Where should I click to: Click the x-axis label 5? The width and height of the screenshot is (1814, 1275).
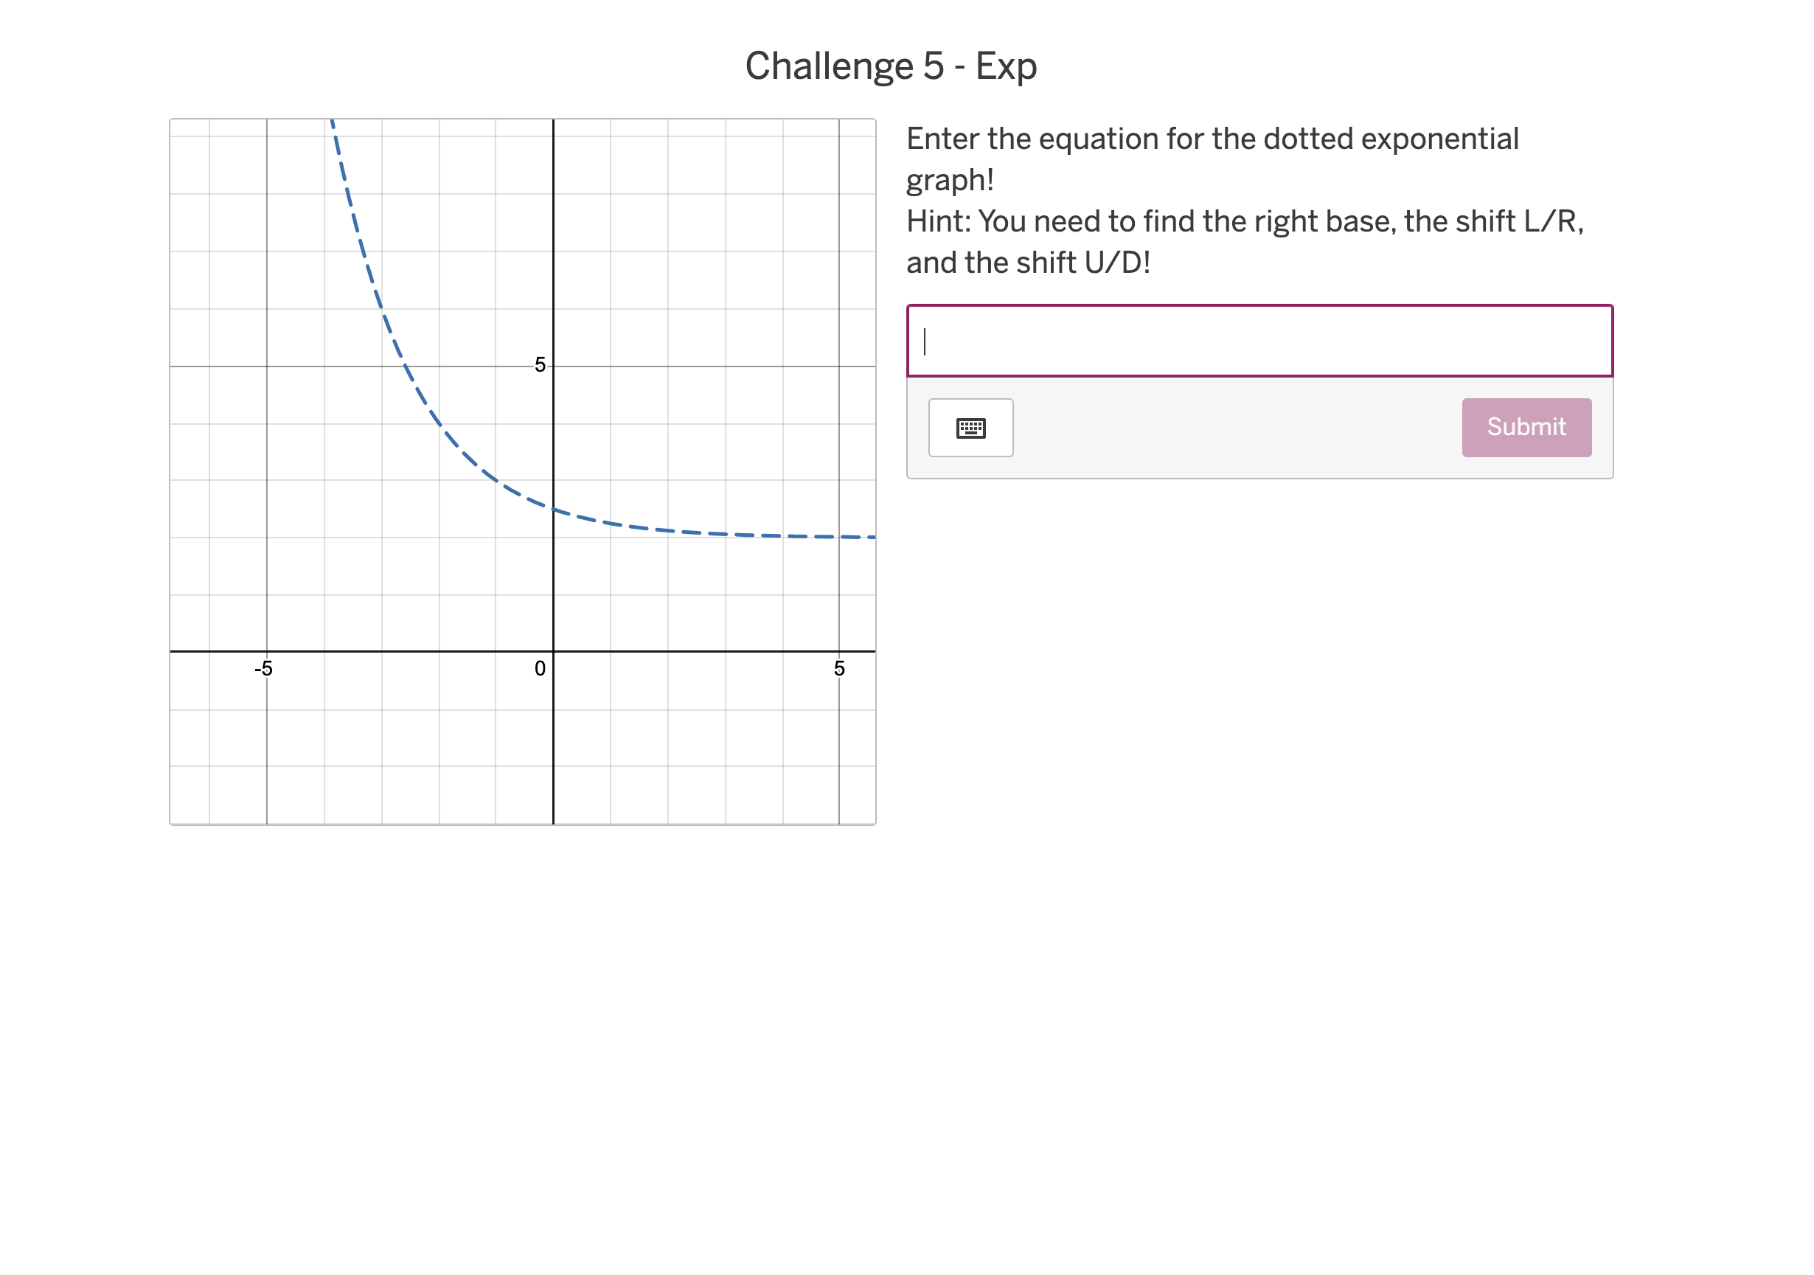point(839,670)
